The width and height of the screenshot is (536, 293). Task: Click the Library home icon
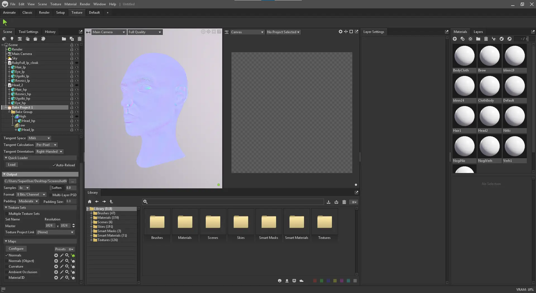[x=90, y=201]
